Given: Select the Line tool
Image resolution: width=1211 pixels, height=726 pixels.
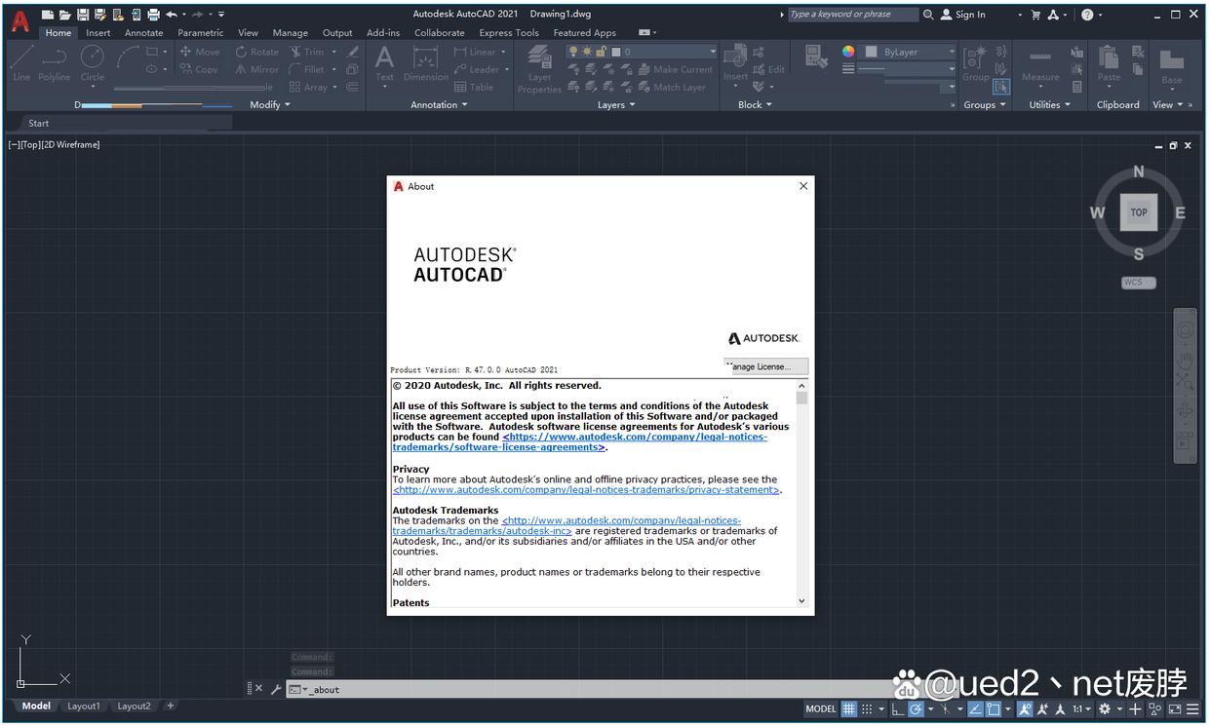Looking at the screenshot, I should coord(21,63).
